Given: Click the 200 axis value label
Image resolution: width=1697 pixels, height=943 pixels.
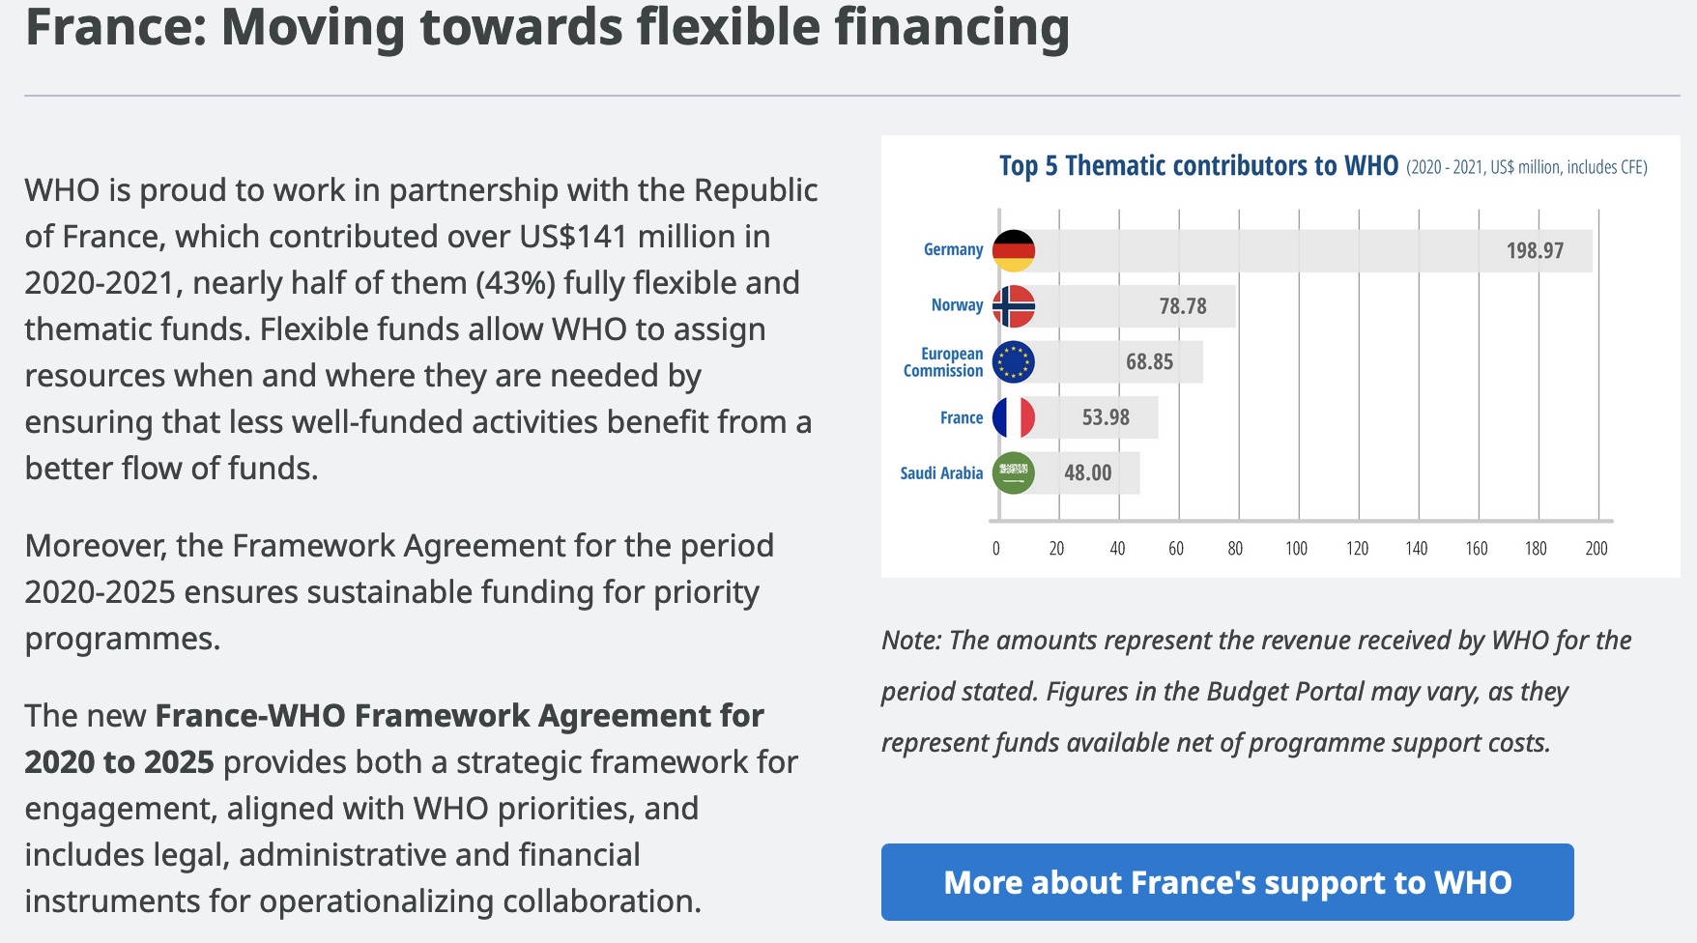Looking at the screenshot, I should 1596,549.
